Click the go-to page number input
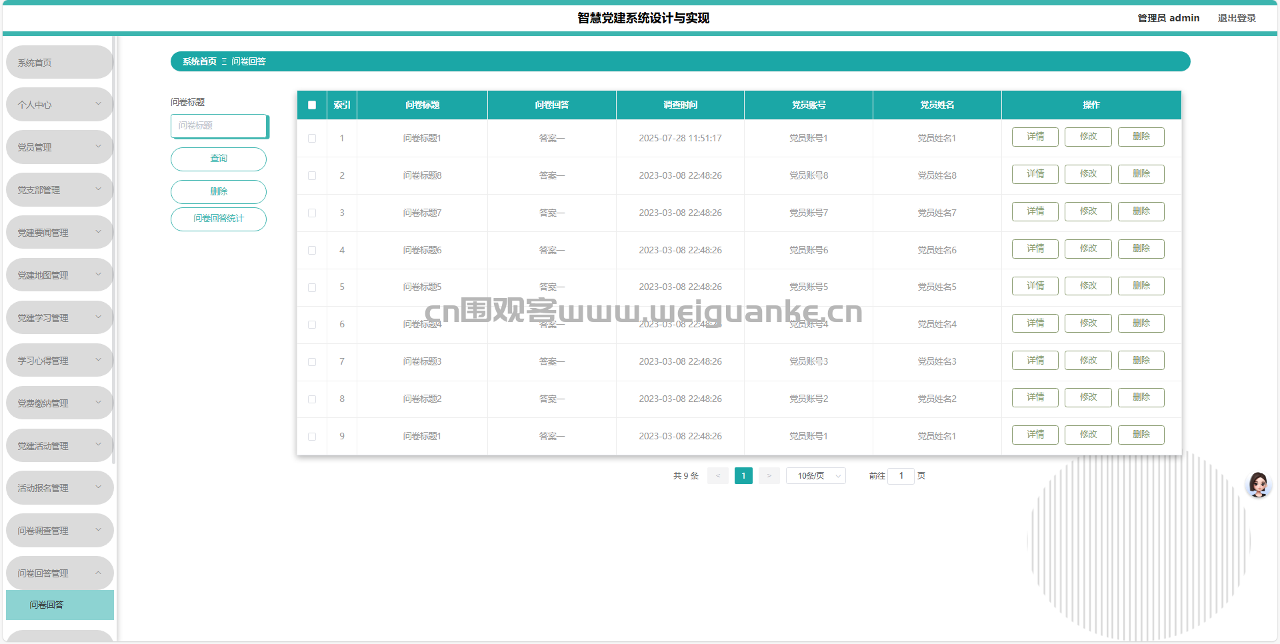The image size is (1280, 644). (x=901, y=475)
